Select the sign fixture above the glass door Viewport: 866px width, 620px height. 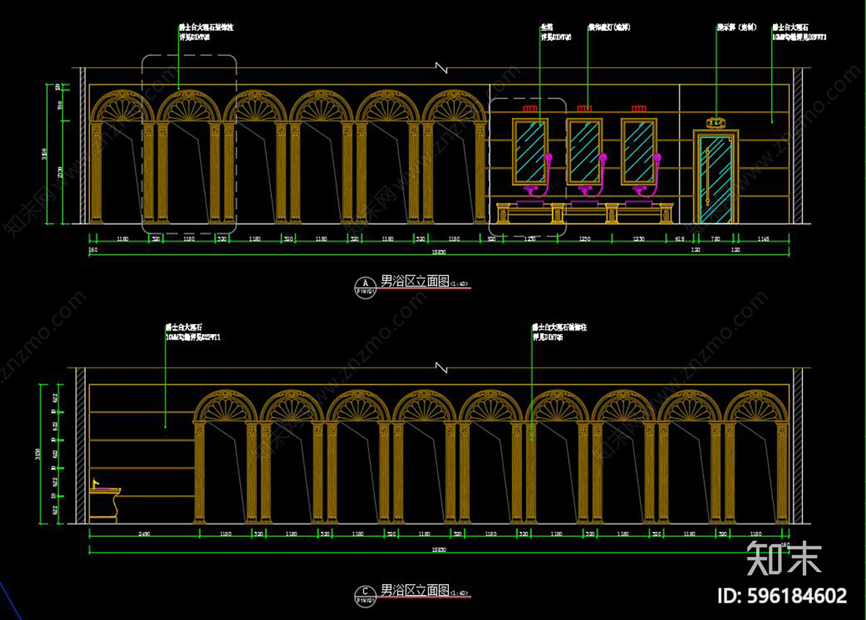click(x=715, y=122)
